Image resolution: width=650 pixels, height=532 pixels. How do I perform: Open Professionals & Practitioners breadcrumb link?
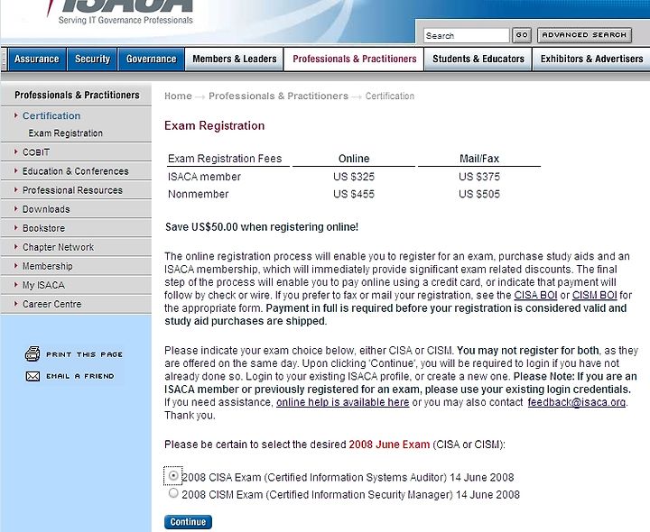click(279, 96)
